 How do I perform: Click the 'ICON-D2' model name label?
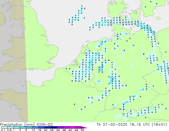(x=45, y=125)
